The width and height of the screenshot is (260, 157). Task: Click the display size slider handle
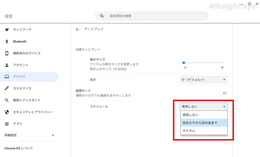click(184, 63)
